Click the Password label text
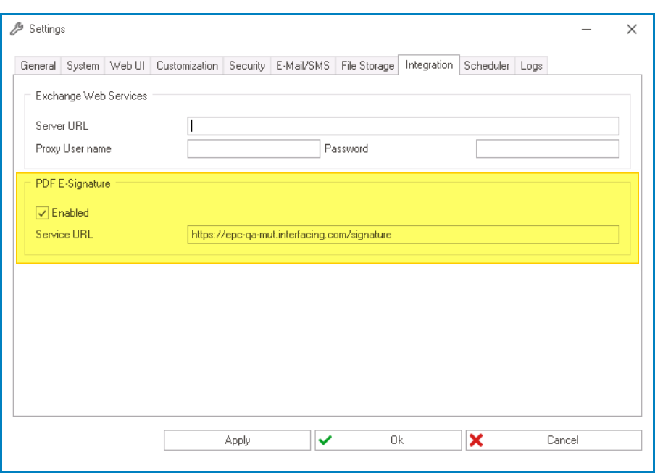 point(346,148)
